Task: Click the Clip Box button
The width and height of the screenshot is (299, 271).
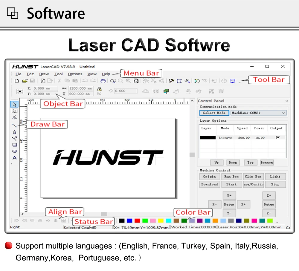Action: click(253, 177)
